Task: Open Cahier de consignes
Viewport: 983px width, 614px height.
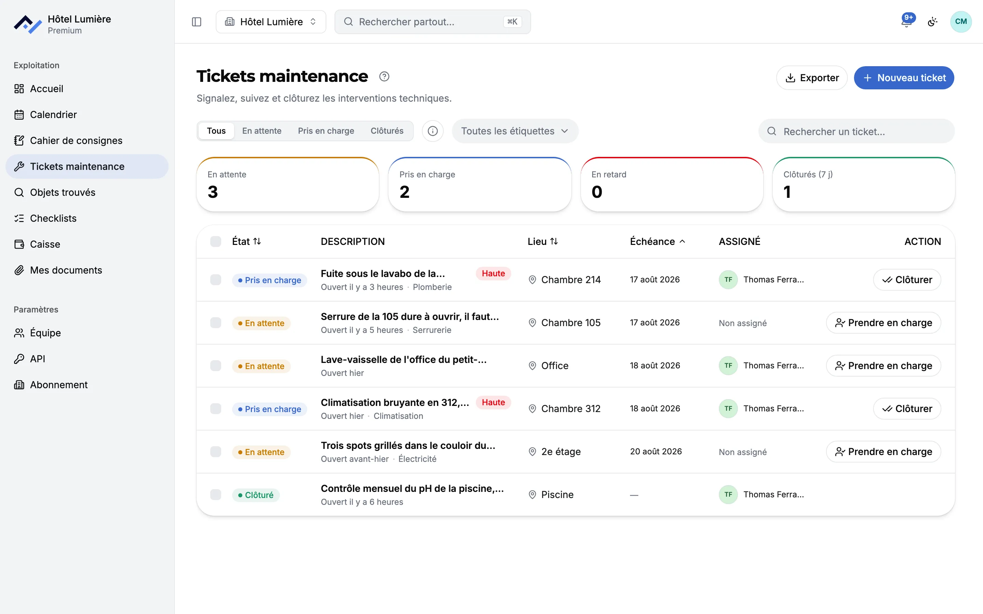Action: coord(87,141)
